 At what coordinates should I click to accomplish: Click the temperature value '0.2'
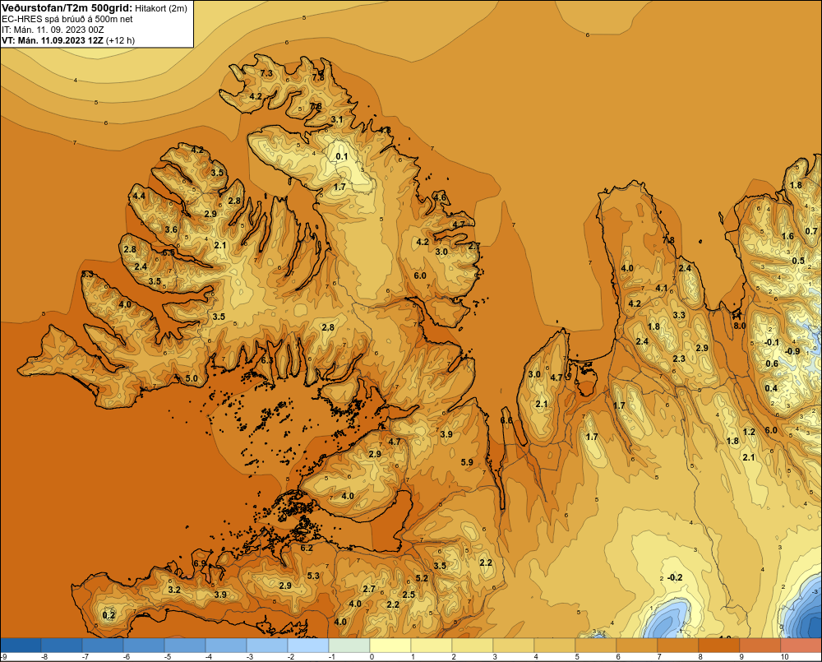(109, 615)
